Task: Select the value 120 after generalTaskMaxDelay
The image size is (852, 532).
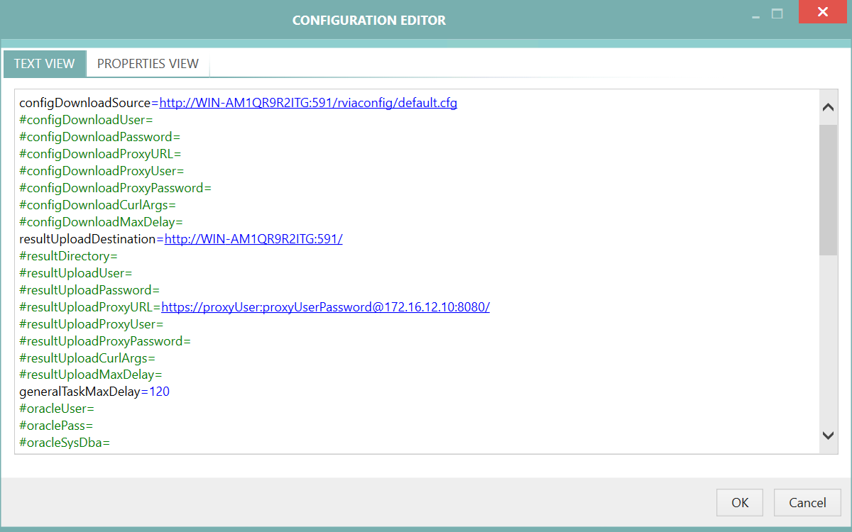Action: click(162, 391)
